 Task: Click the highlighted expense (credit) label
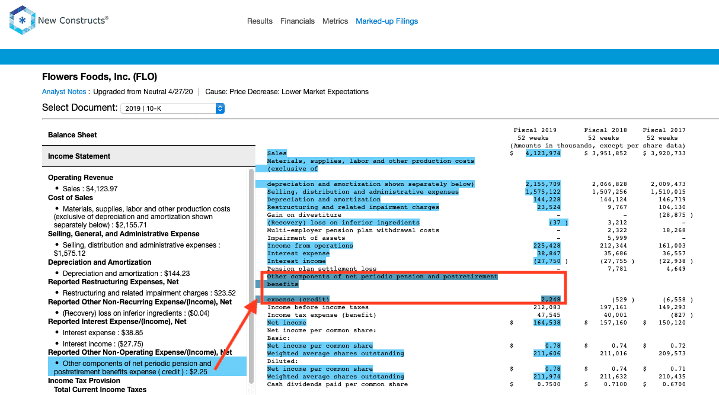point(298,300)
